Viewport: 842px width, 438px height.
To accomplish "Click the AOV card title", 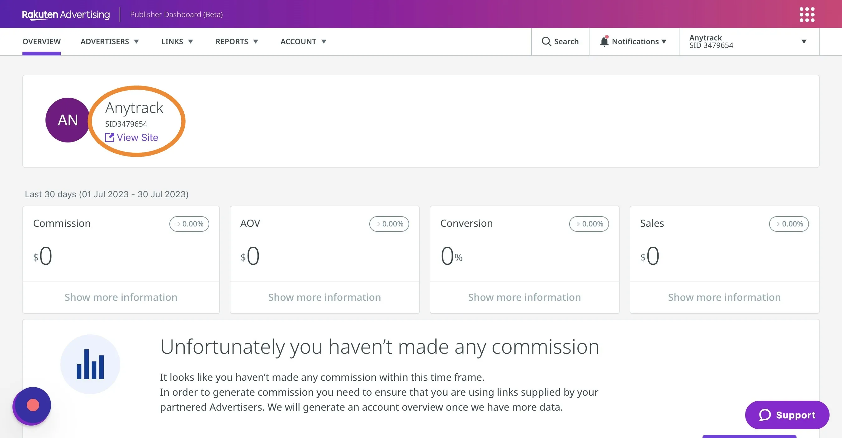I will (250, 223).
